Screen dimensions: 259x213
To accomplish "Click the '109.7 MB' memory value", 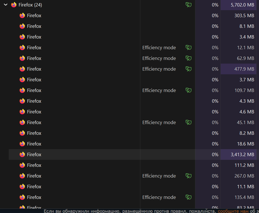I will pyautogui.click(x=244, y=90).
